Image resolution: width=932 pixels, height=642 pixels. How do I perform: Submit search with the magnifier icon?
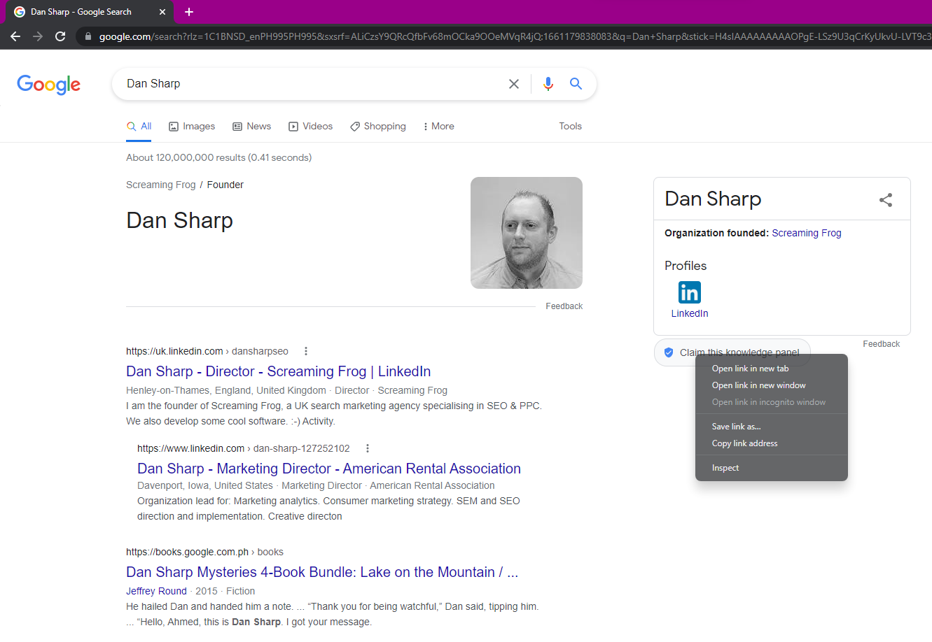coord(576,84)
